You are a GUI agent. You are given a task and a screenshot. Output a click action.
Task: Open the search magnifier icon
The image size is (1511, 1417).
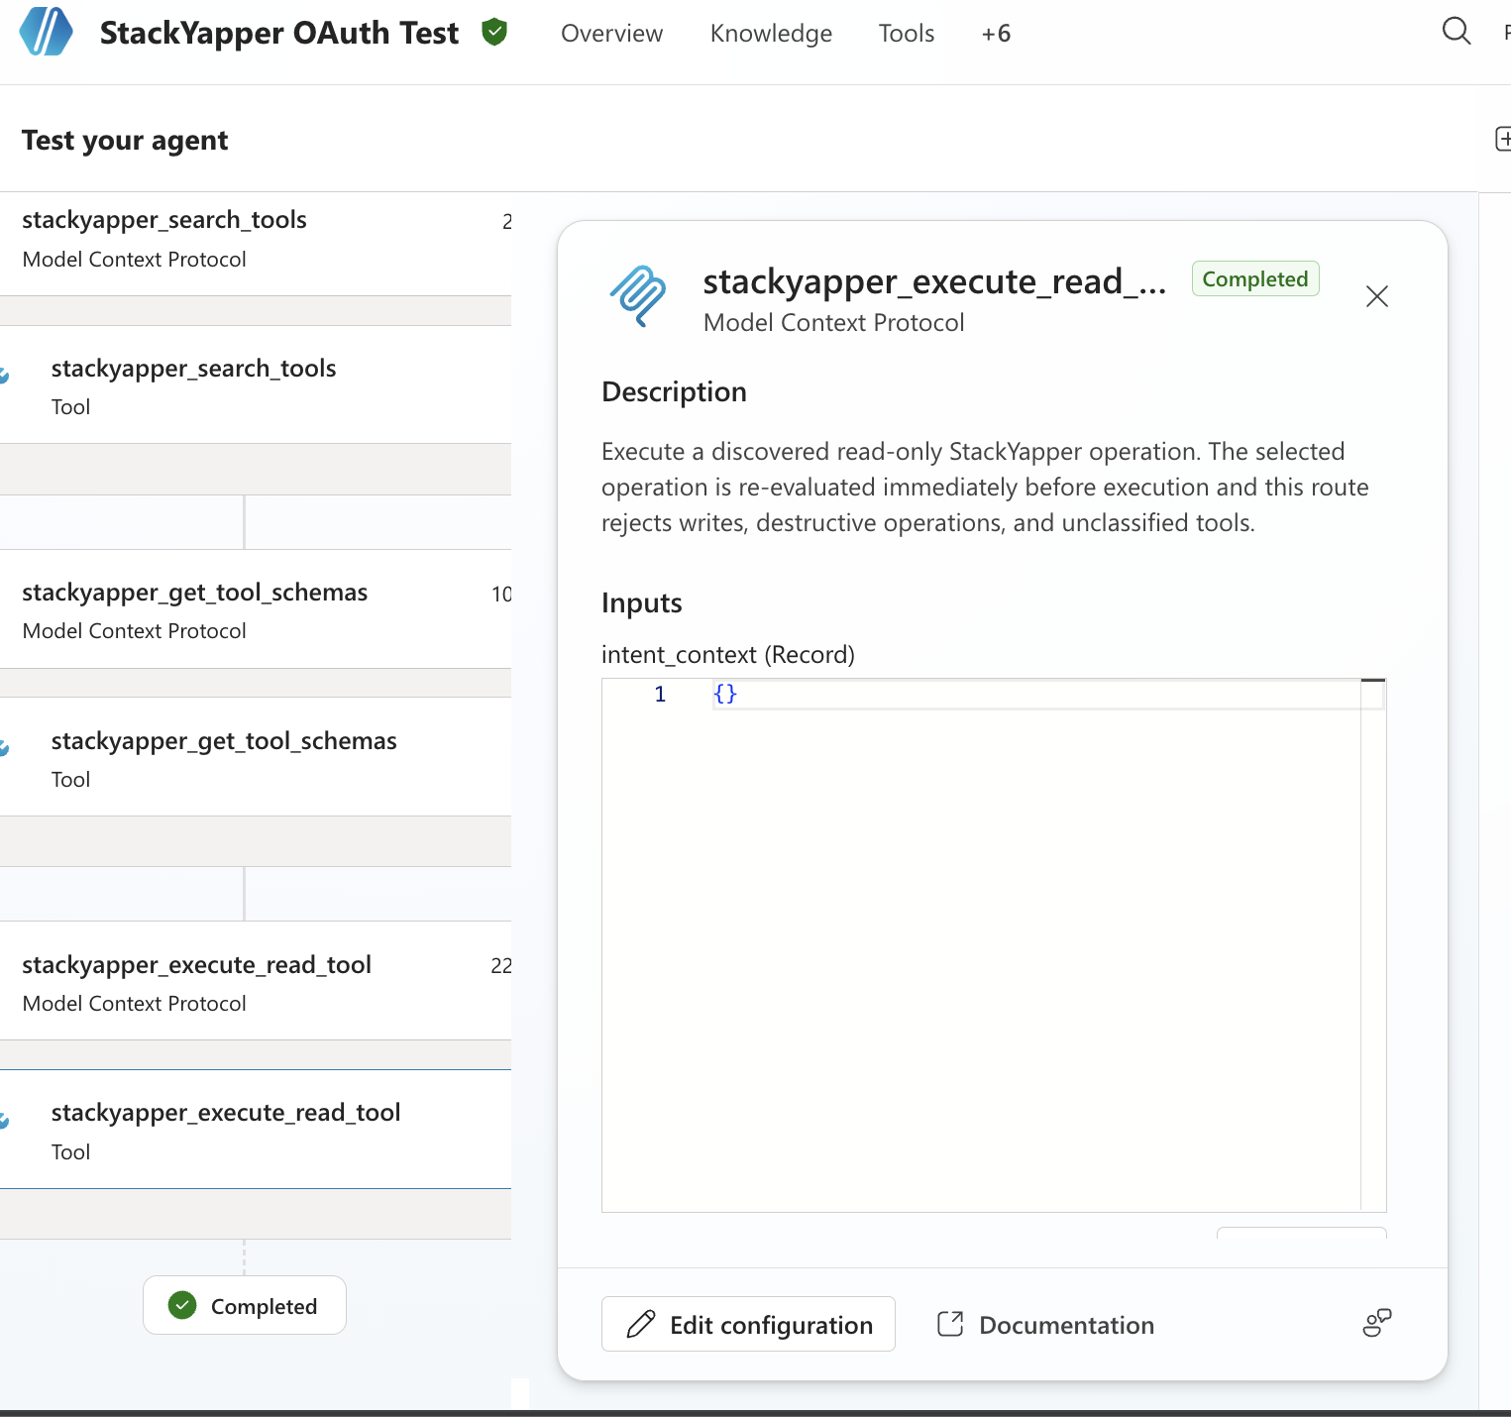pyautogui.click(x=1456, y=31)
